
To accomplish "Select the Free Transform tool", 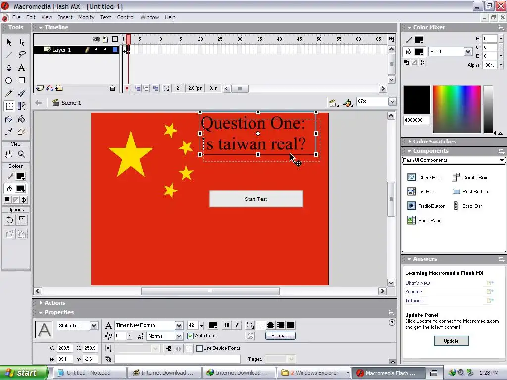I will click(x=9, y=106).
